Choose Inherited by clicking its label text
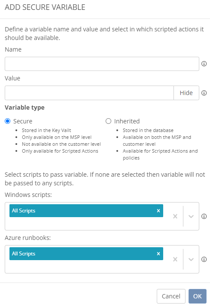Image resolution: width=210 pixels, height=307 pixels. (x=127, y=121)
